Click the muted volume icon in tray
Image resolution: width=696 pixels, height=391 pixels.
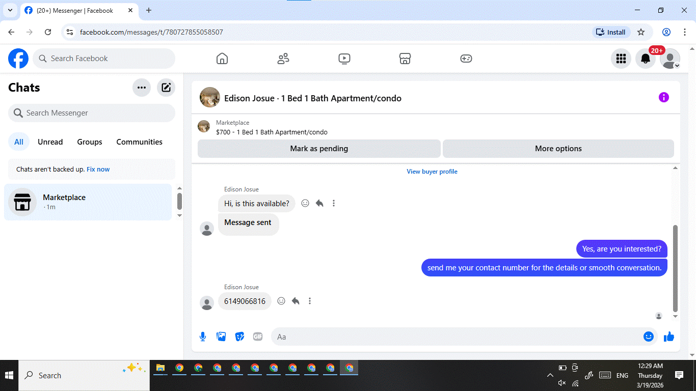[562, 383]
